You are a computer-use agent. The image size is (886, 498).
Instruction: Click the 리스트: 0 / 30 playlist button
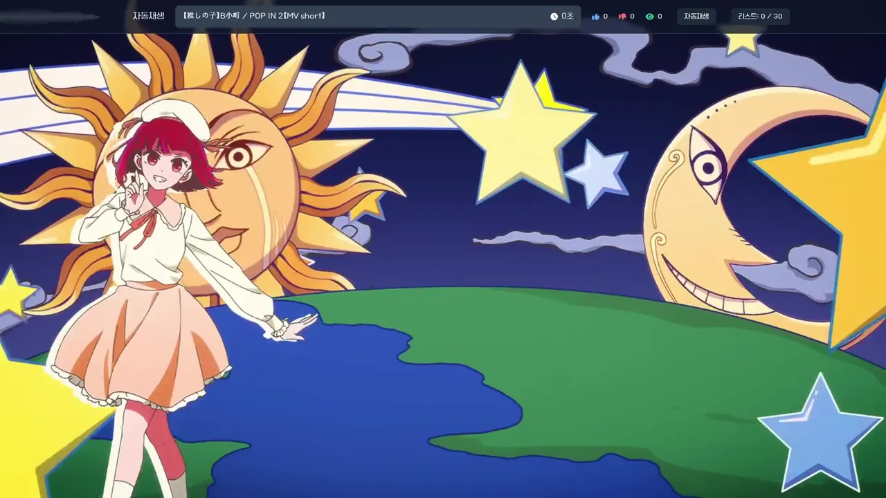tap(760, 16)
